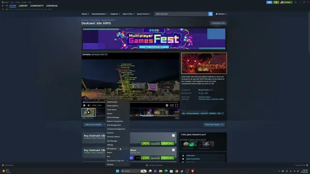Click Add to your wishlist button

93,125
